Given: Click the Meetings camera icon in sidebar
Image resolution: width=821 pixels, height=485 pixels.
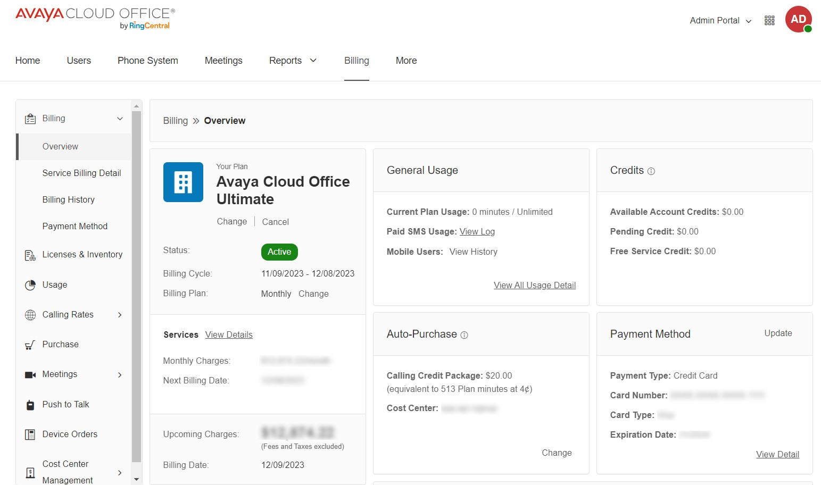Looking at the screenshot, I should pos(30,375).
